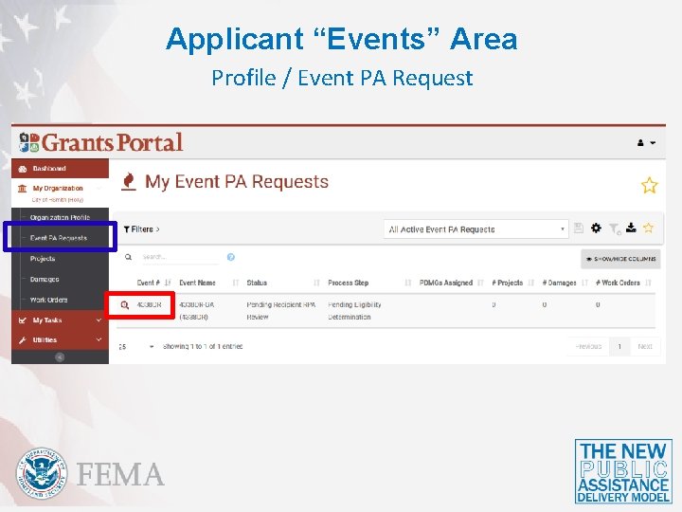Sort by PDMGs Assigned column
Image resolution: width=682 pixels, height=512 pixels.
(451, 283)
